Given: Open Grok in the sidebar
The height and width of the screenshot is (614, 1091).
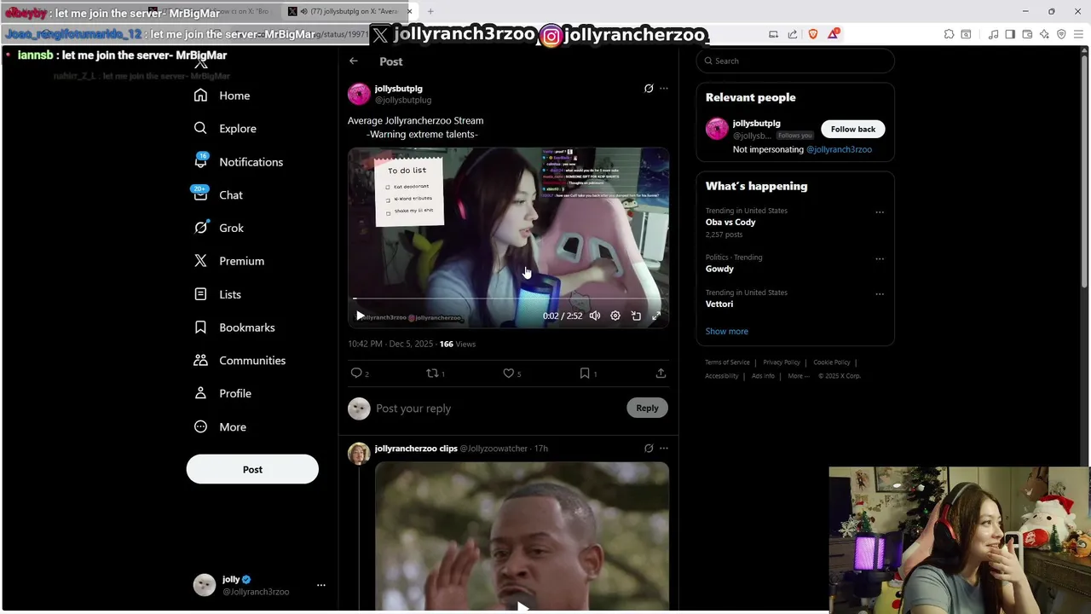Looking at the screenshot, I should click(x=219, y=228).
